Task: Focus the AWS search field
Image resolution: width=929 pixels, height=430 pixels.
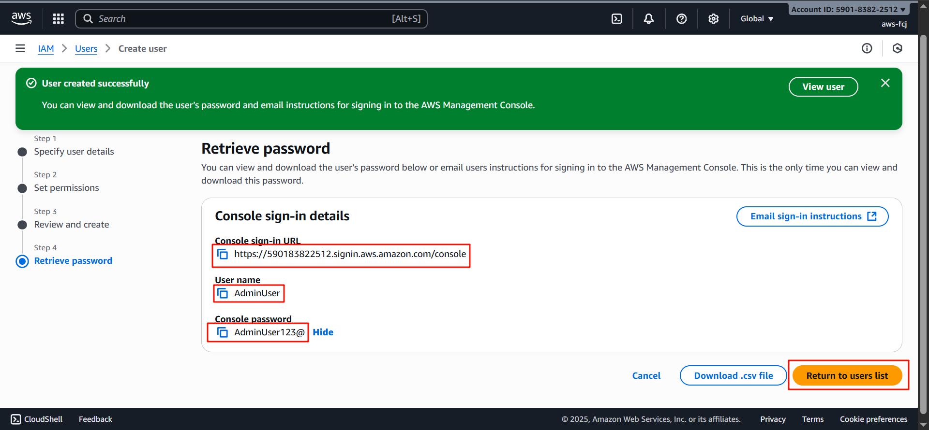Action: (x=252, y=19)
